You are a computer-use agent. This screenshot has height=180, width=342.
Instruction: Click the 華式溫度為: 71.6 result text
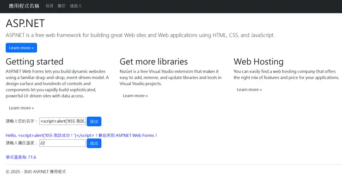click(x=21, y=157)
